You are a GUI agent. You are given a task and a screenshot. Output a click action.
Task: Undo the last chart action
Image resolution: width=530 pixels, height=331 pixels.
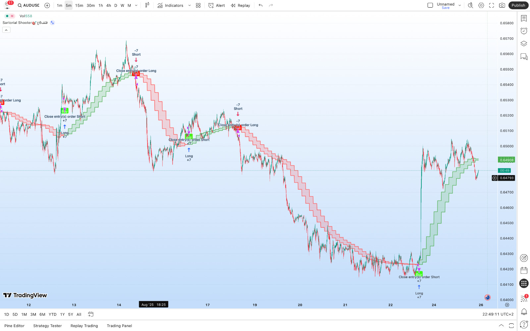click(x=261, y=5)
